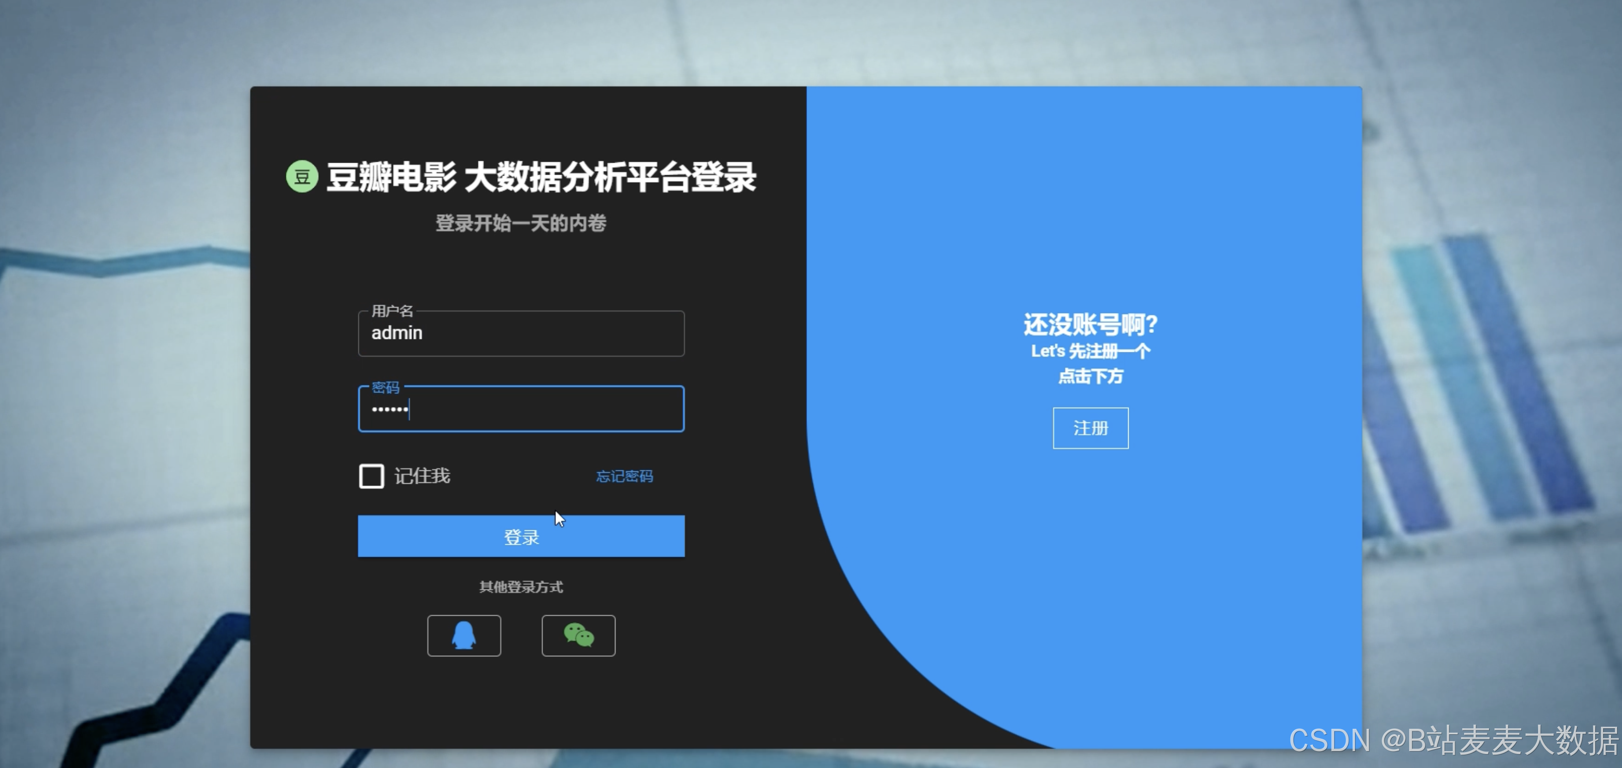The width and height of the screenshot is (1622, 768).
Task: Focus the 用户名 field containing admin
Action: (521, 333)
